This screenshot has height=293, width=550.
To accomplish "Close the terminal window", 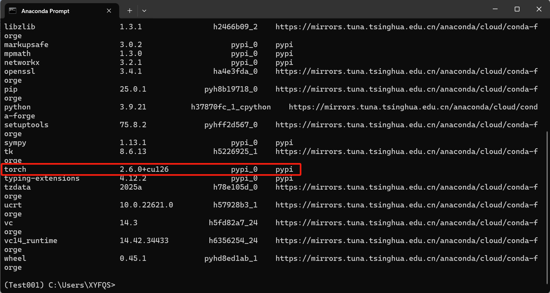I will click(539, 9).
